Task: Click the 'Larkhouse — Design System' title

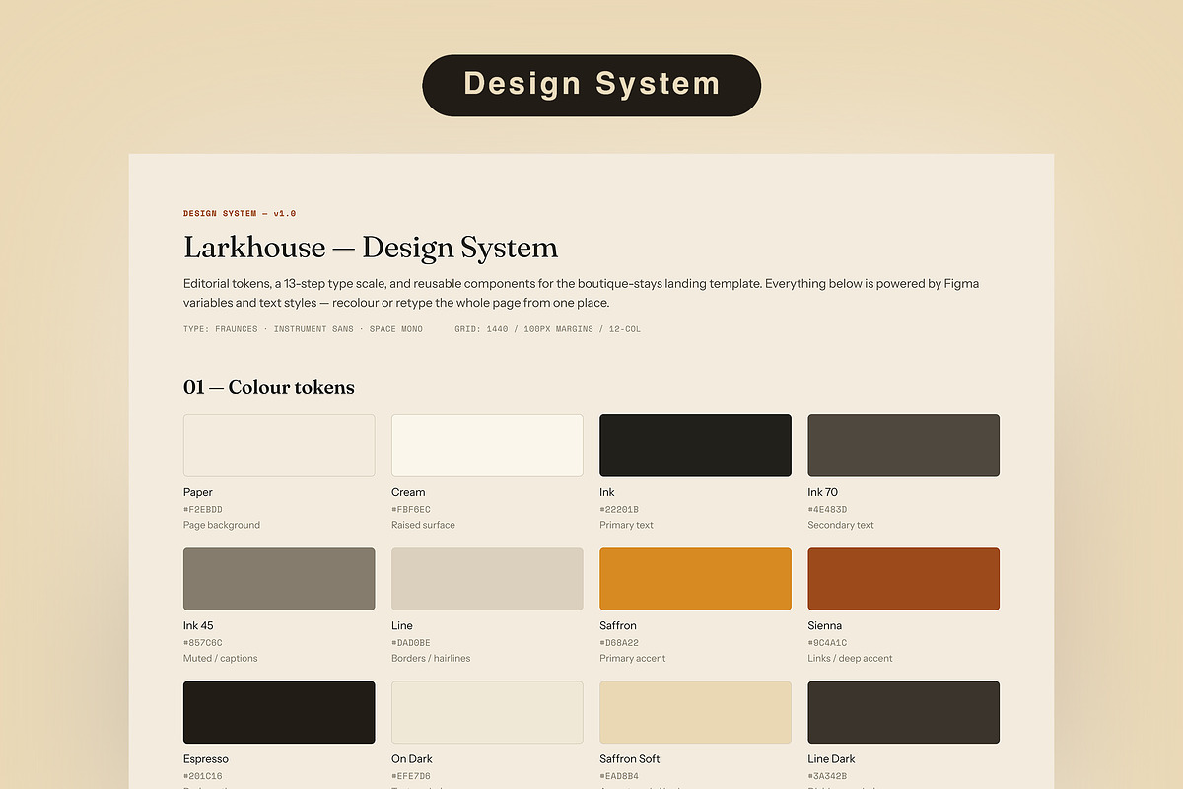Action: tap(371, 248)
